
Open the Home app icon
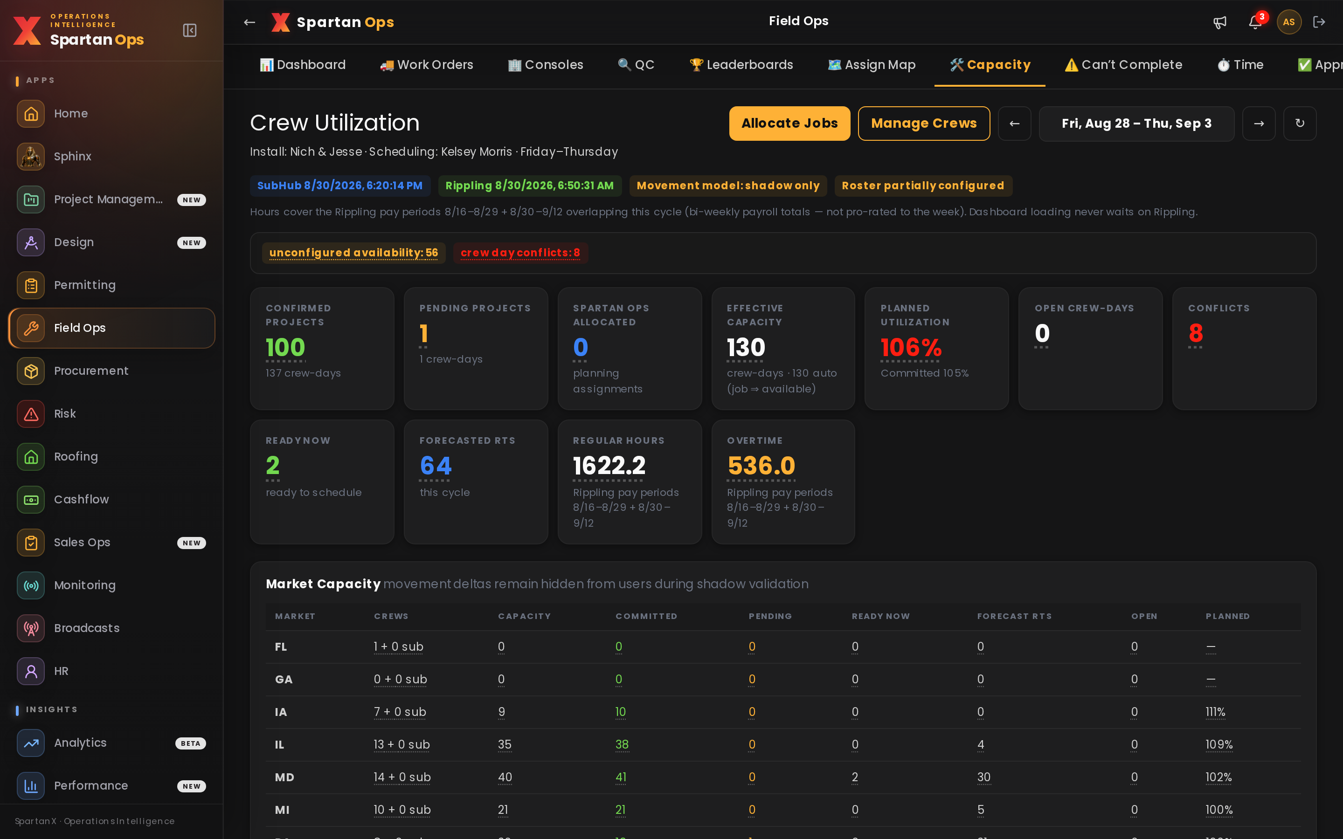(x=31, y=113)
